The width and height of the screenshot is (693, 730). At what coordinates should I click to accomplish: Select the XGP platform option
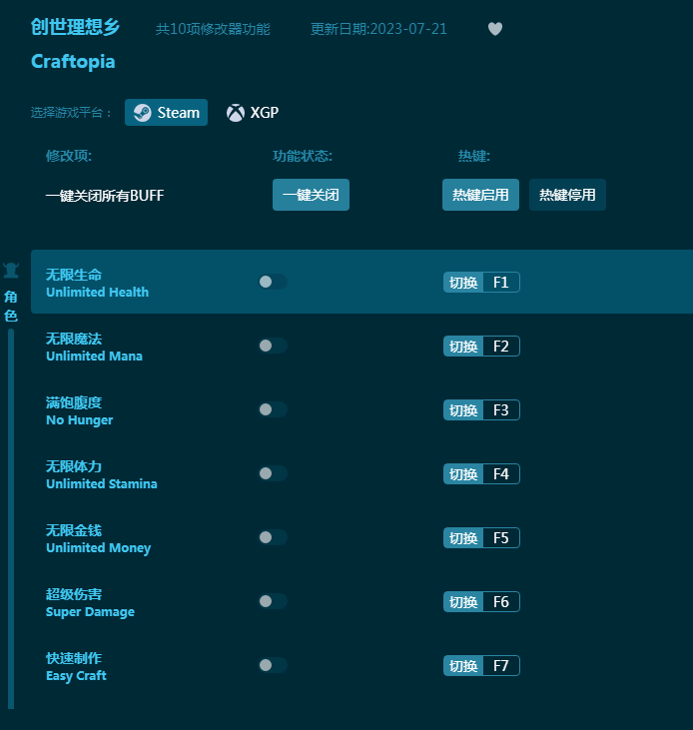pos(253,112)
